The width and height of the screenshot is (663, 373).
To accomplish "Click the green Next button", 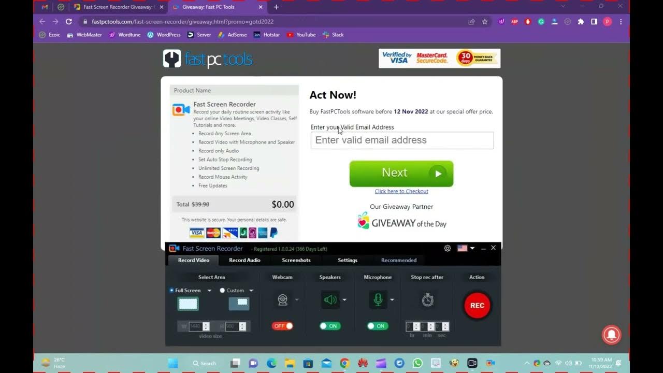I will click(401, 174).
